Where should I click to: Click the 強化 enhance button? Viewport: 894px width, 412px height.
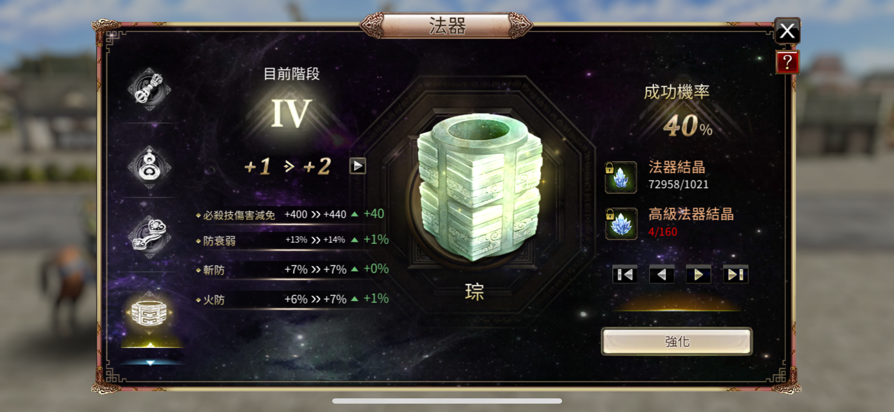[677, 341]
